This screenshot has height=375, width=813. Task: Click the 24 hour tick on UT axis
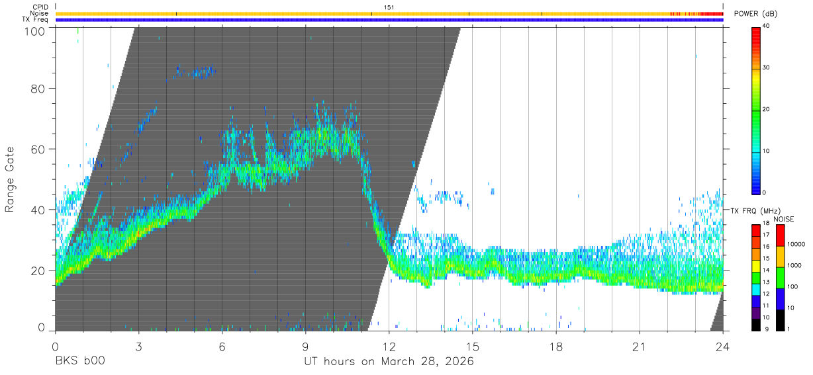(723, 346)
